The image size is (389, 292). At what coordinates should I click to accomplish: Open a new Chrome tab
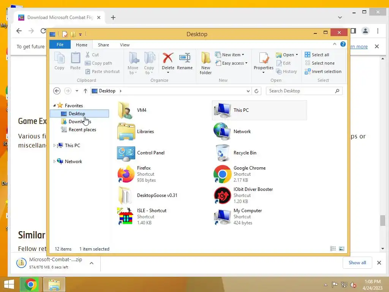113,17
